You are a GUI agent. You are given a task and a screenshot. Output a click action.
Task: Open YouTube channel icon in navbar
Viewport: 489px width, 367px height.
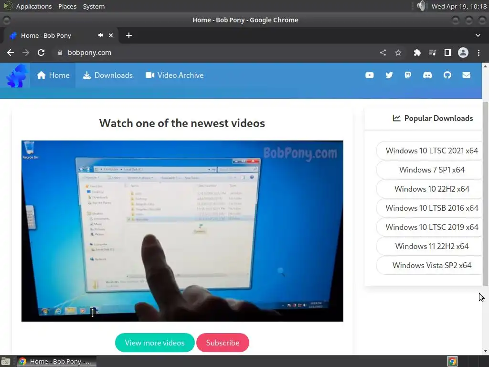coord(369,75)
